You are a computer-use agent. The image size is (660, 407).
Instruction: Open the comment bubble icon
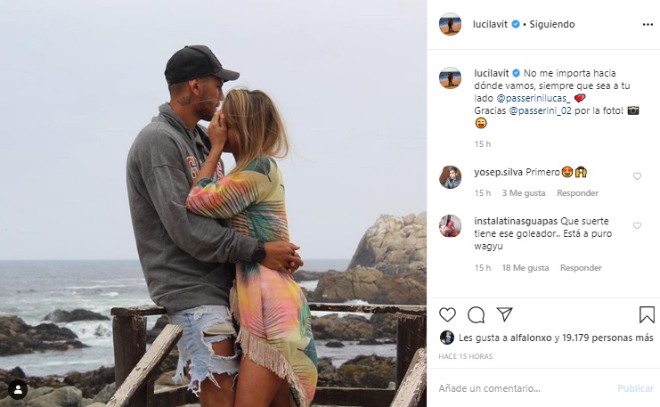pos(477,314)
